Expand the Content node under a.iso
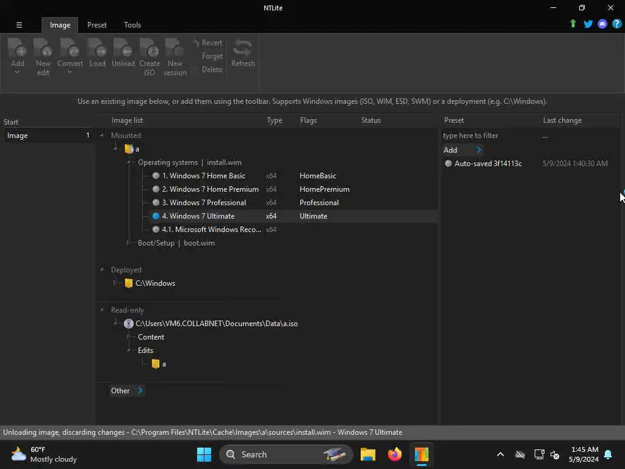This screenshot has width=625, height=469. pyautogui.click(x=128, y=336)
